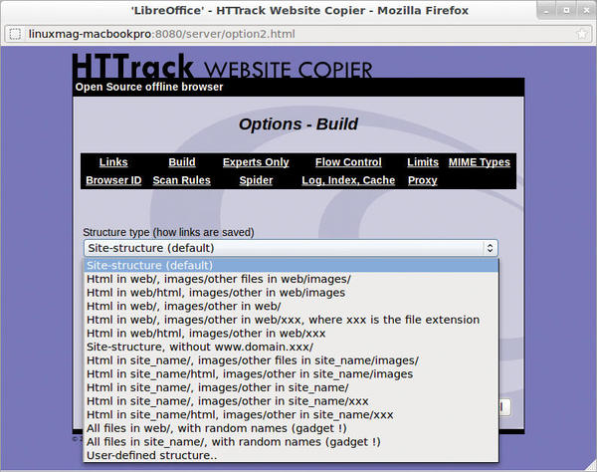Switch to MIME Types tab
This screenshot has width=597, height=472.
click(x=479, y=162)
